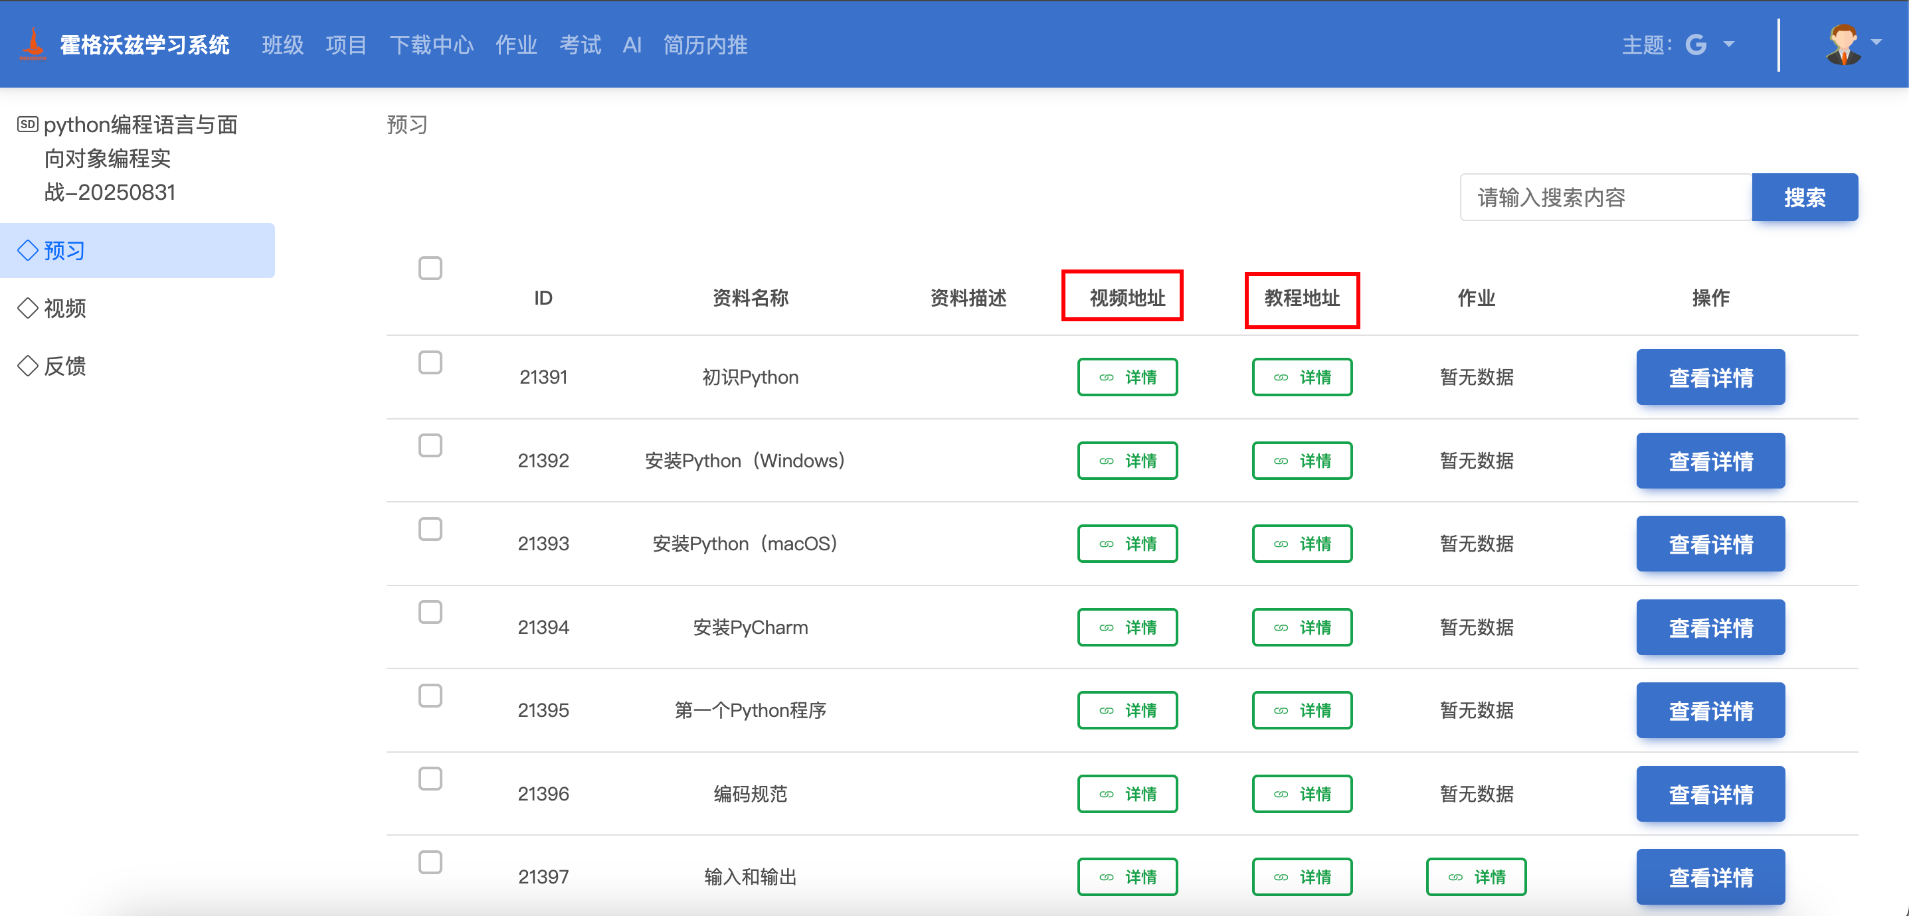Open homework 详情 for 输入和输出
Screen dimensions: 1909x916
(x=1476, y=877)
